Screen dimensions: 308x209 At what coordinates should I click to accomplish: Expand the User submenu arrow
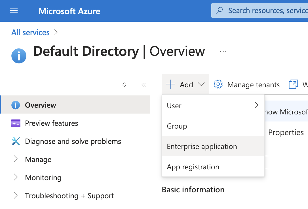[256, 105]
